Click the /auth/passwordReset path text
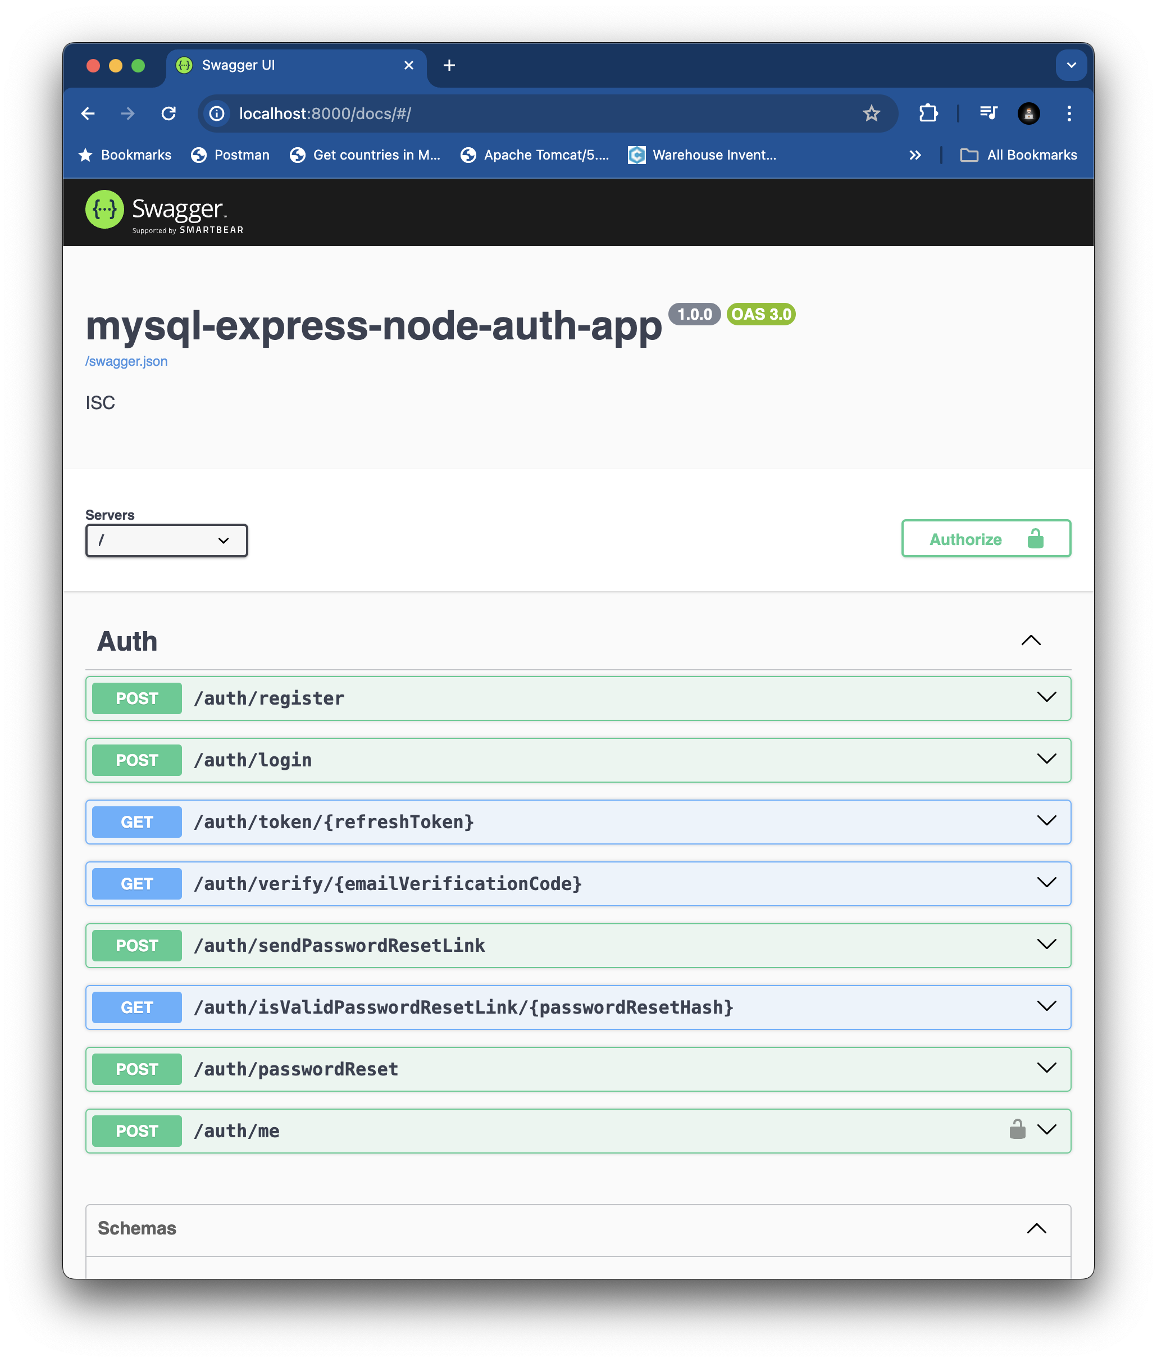 296,1069
